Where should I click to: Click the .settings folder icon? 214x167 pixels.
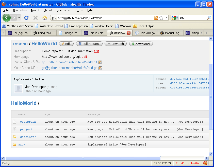pyautogui.click(x=14, y=137)
